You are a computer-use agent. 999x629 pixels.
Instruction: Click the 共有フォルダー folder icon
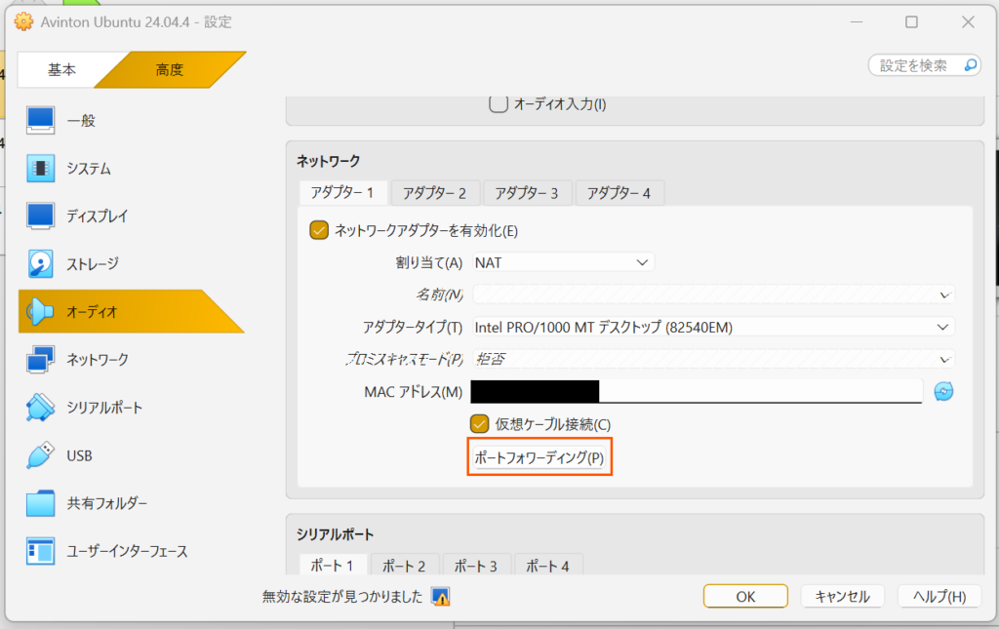pyautogui.click(x=40, y=503)
